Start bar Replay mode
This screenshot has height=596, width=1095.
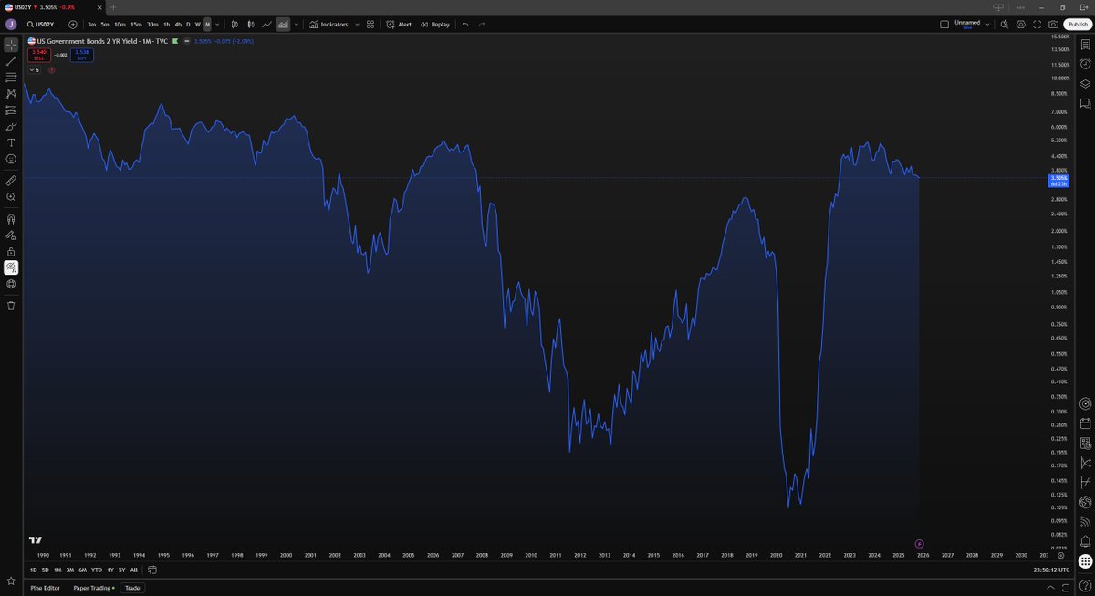(435, 25)
